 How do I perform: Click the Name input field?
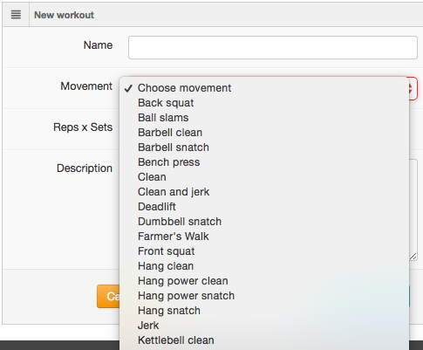tap(273, 47)
